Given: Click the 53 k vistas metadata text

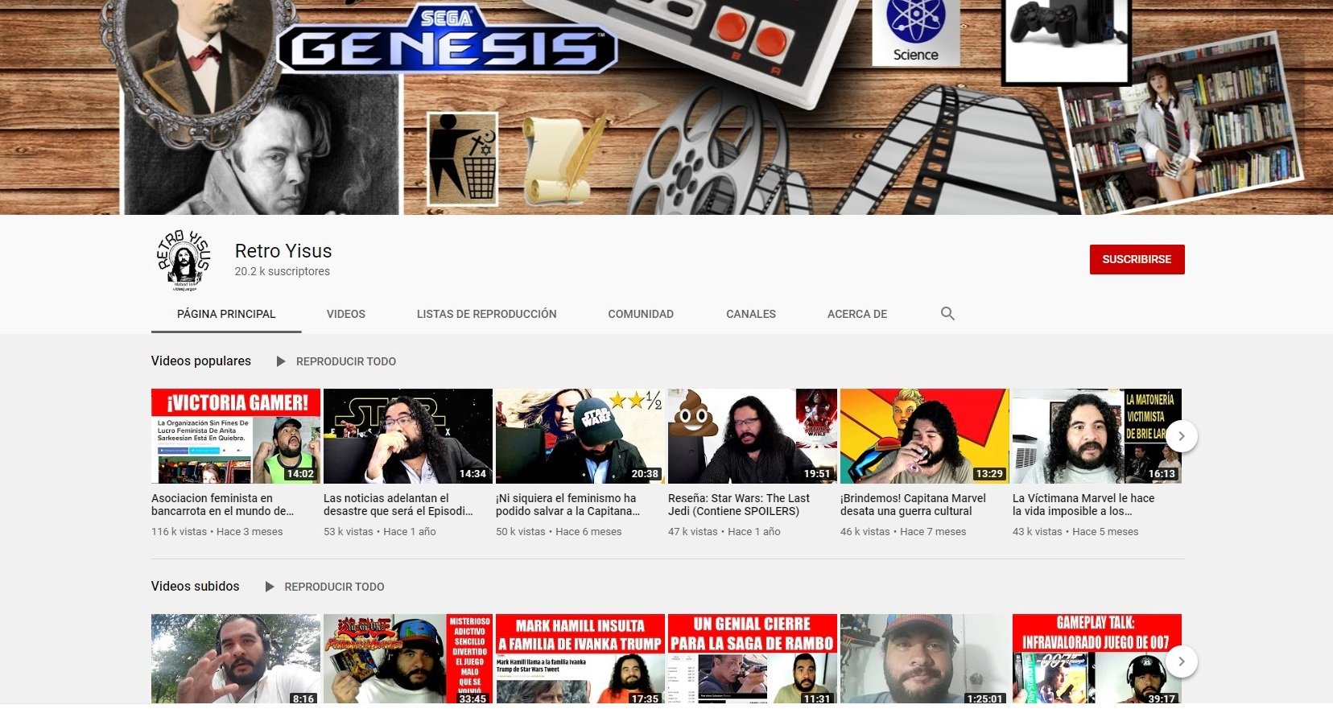Looking at the screenshot, I should (x=349, y=532).
